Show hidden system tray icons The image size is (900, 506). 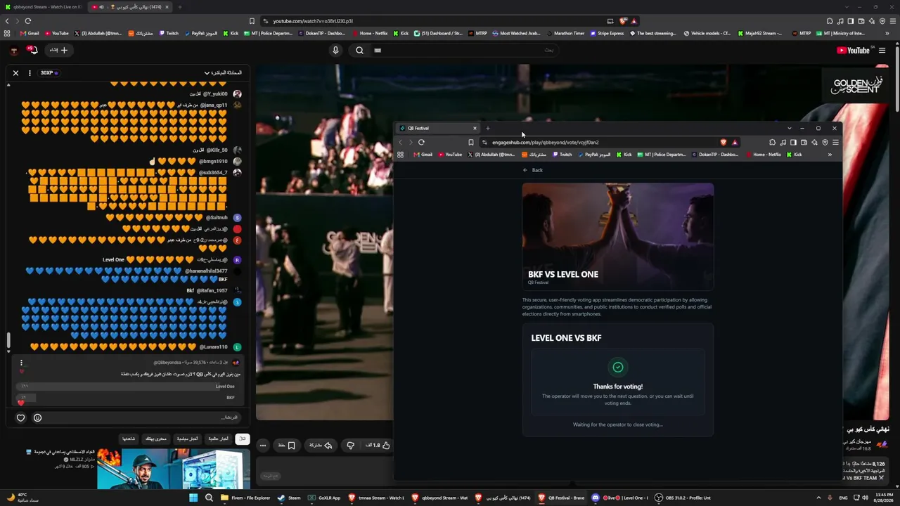pyautogui.click(x=818, y=498)
